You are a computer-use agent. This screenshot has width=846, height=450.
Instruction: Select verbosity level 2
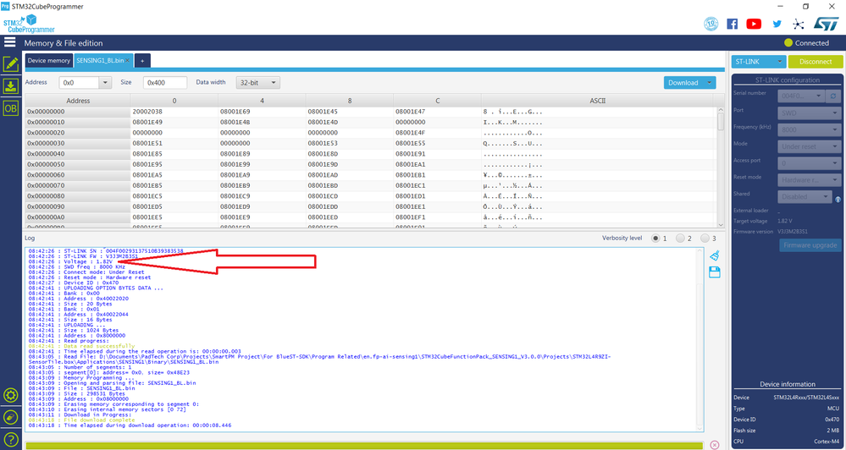coord(680,239)
